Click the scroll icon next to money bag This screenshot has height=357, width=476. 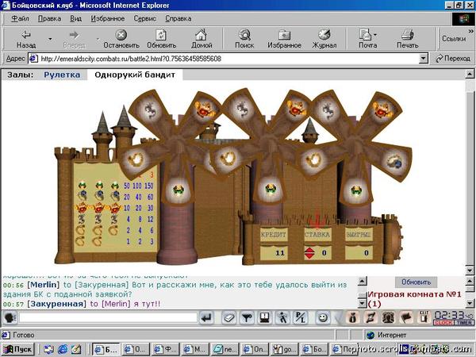[x=370, y=318]
